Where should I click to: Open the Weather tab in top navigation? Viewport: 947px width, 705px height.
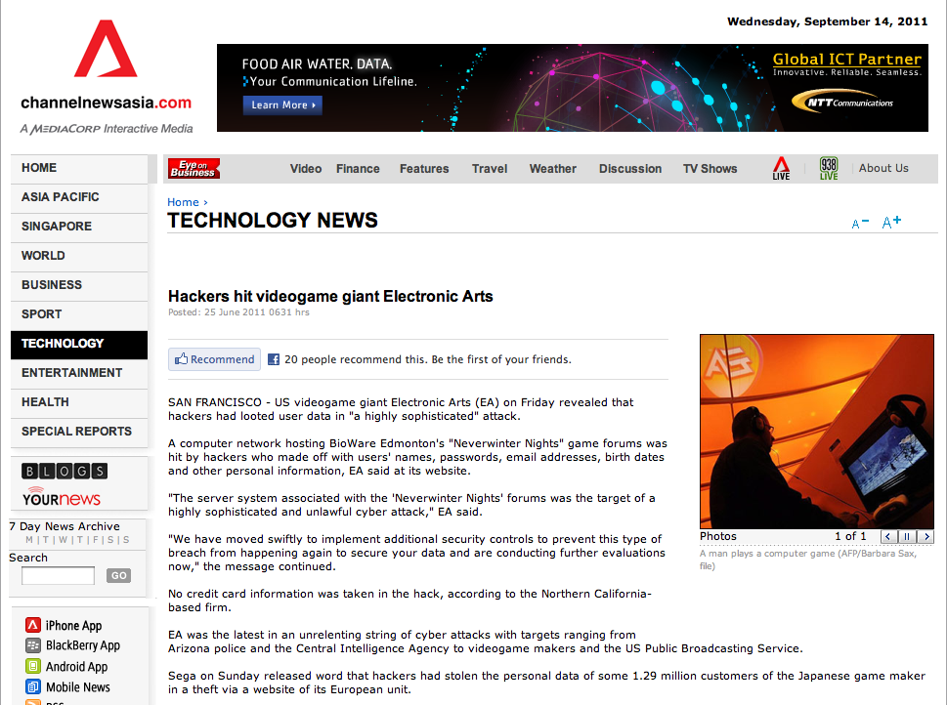click(552, 169)
